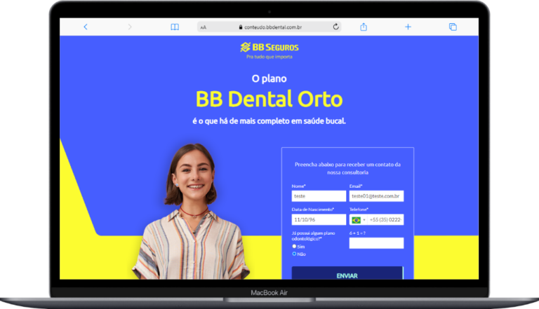Click the Data de Nascimento field
Viewport: 539px width, 309px height.
tap(319, 219)
